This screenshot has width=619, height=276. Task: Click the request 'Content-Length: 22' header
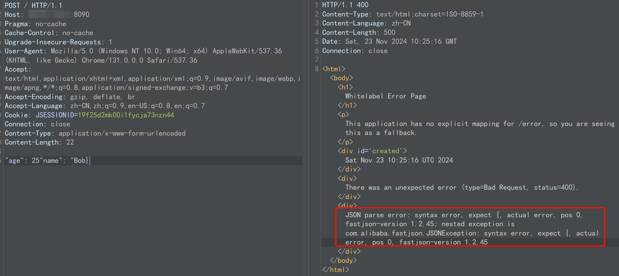[x=39, y=142]
